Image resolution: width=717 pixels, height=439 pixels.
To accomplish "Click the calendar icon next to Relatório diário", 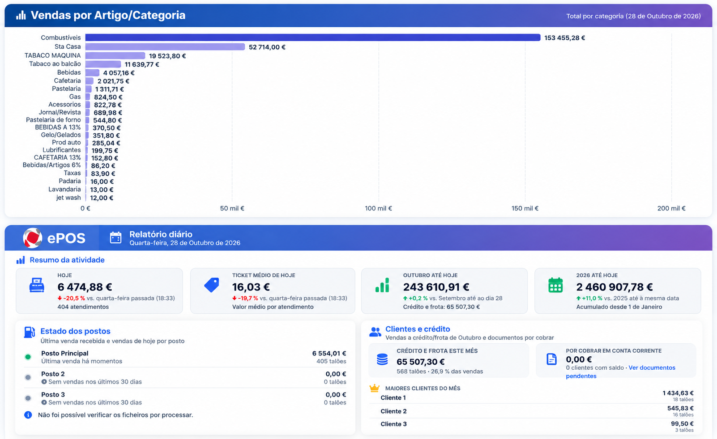I will [116, 238].
